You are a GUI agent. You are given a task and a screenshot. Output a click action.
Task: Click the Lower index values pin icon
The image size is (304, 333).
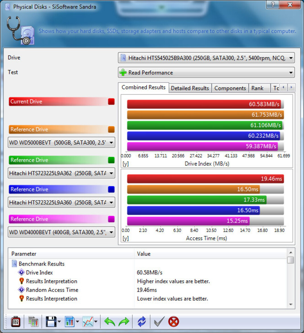21,298
